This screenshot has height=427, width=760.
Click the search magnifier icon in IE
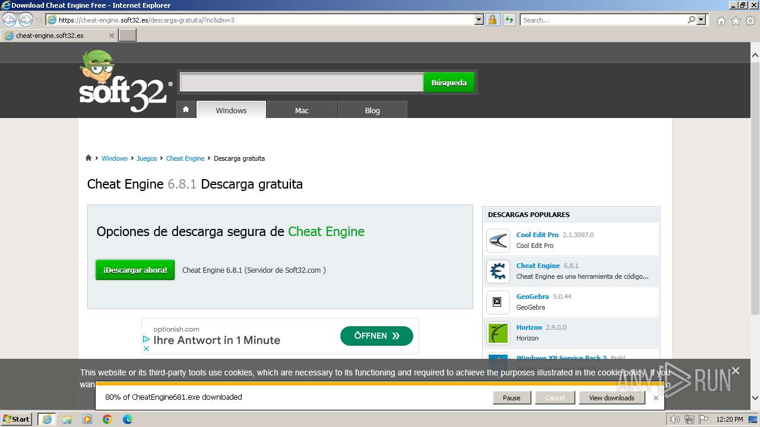[x=691, y=20]
